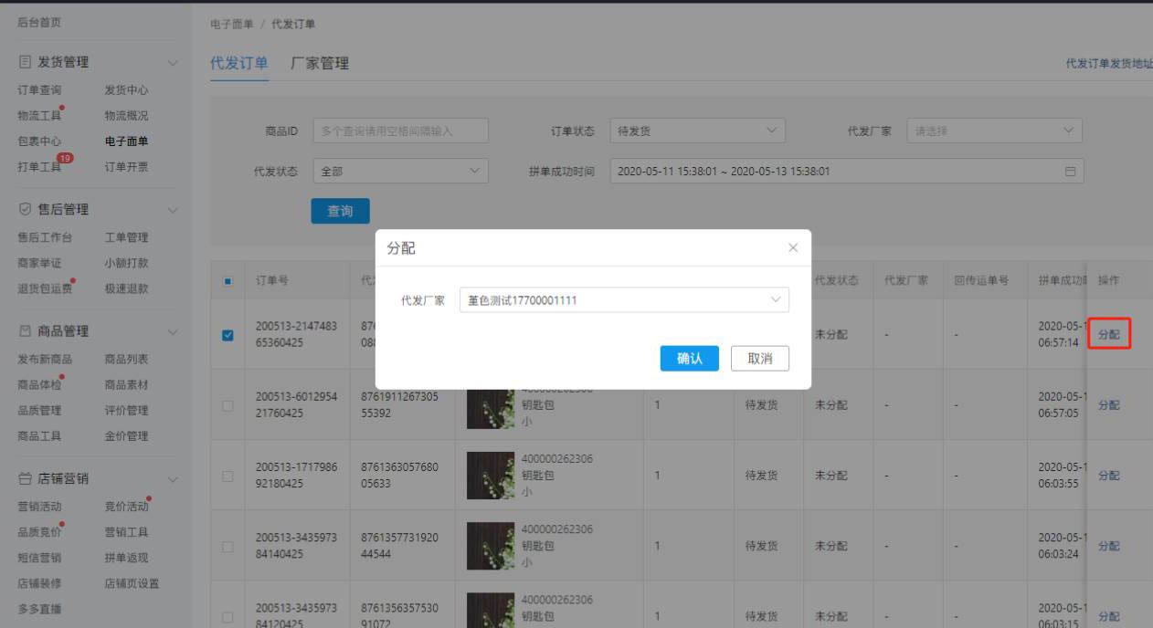This screenshot has width=1153, height=628.
Task: Open 订单开票 in the sidebar
Action: tap(126, 167)
